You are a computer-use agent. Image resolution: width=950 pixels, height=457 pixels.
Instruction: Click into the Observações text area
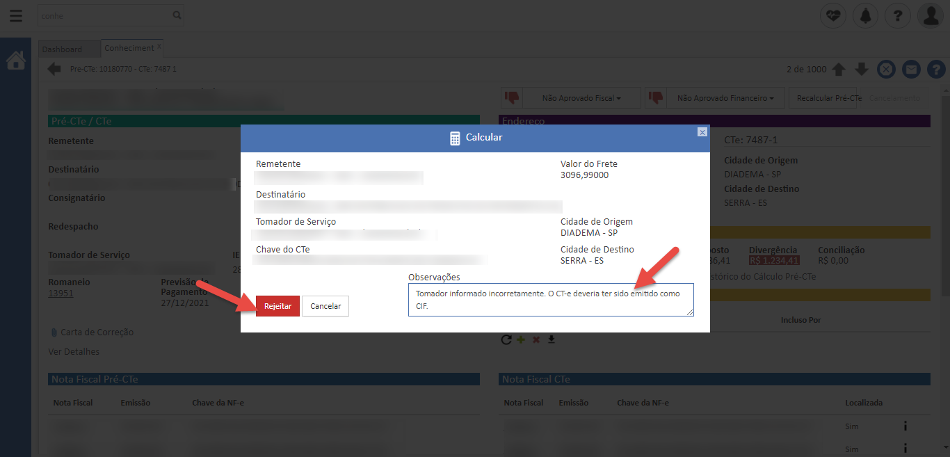551,300
